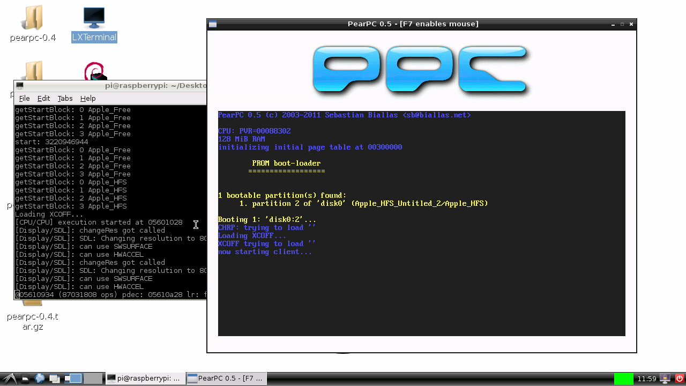
Task: Click the Debian swirl desktop icon
Action: tap(95, 71)
